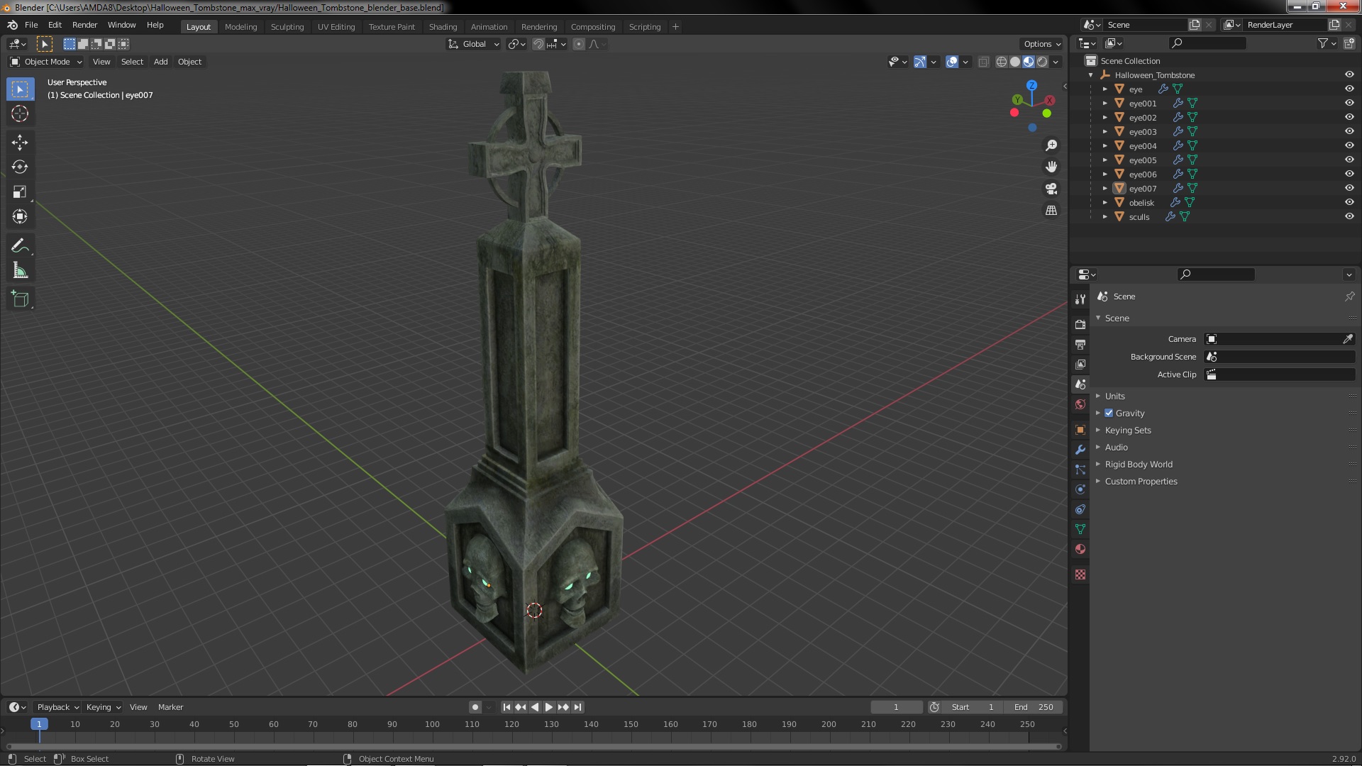This screenshot has height=766, width=1362.
Task: Switch to rendered viewport shading
Action: point(1042,62)
